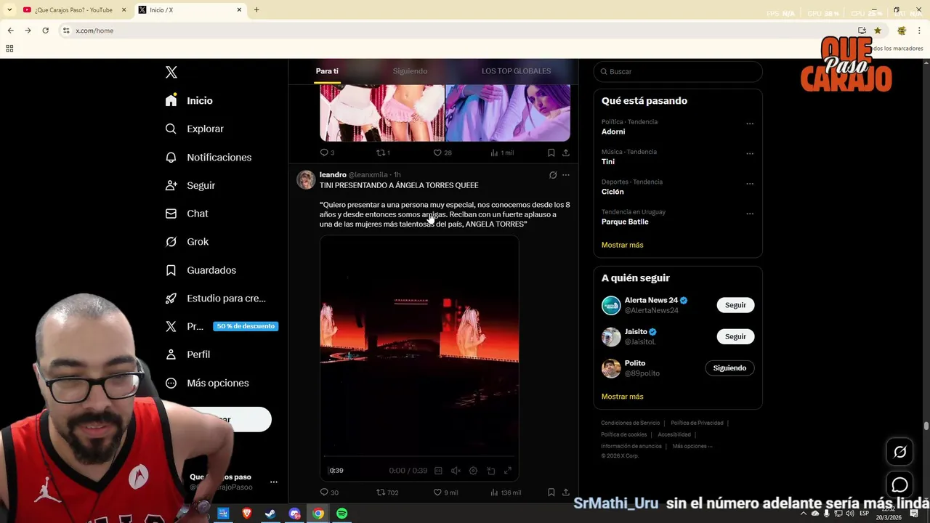
Task: Open leandro's profile avatar
Action: coord(306,179)
